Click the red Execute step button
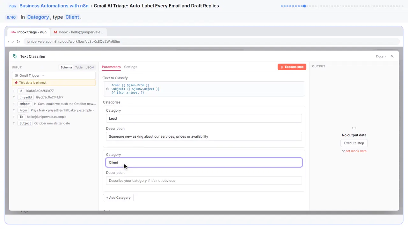This screenshot has width=408, height=229. (292, 67)
